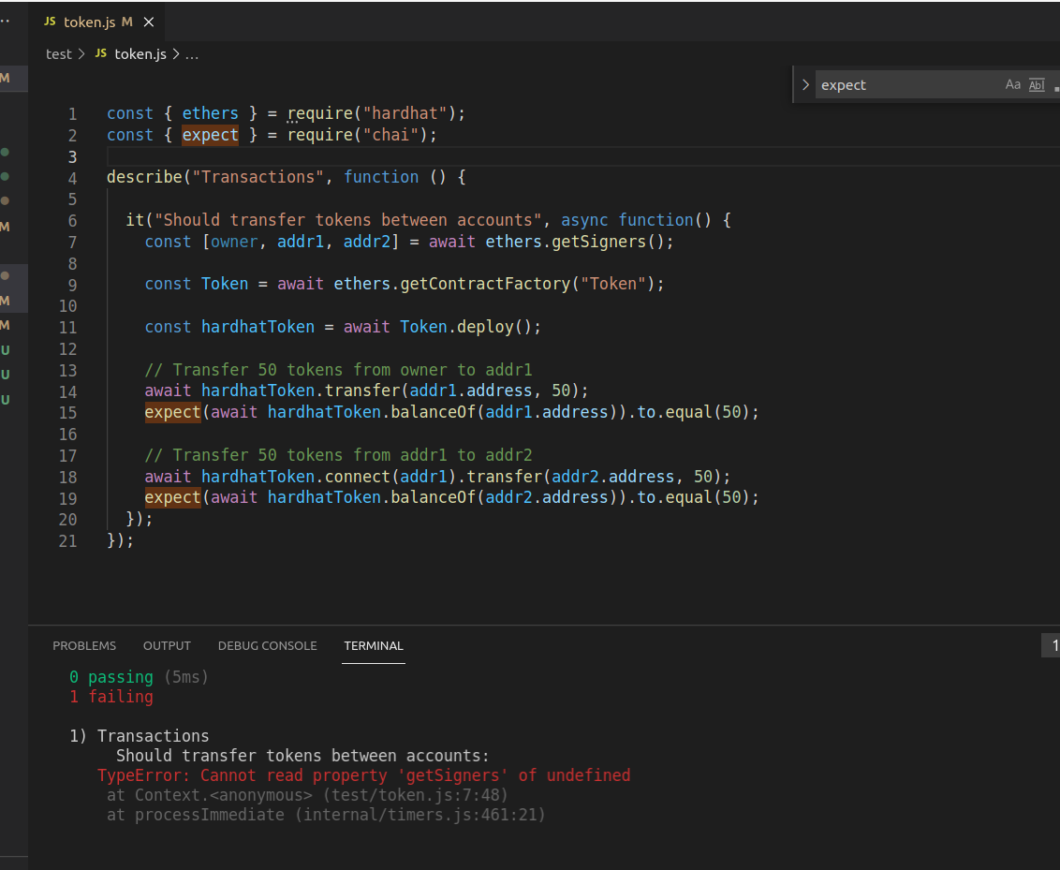1060x870 pixels.
Task: Toggle Match Case in find widget
Action: [1012, 84]
